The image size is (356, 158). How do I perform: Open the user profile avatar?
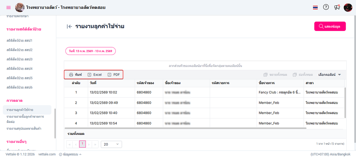click(x=348, y=7)
